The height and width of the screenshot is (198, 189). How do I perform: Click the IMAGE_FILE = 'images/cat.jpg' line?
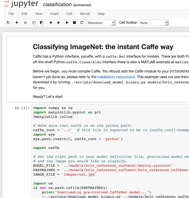65,174
